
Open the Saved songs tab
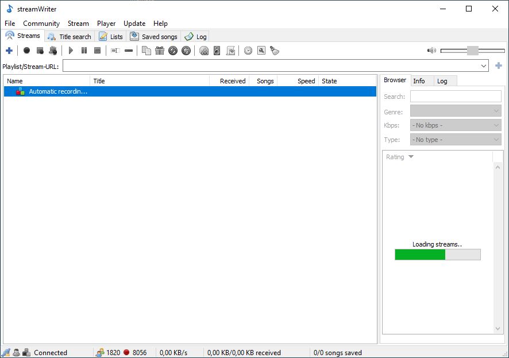[153, 37]
